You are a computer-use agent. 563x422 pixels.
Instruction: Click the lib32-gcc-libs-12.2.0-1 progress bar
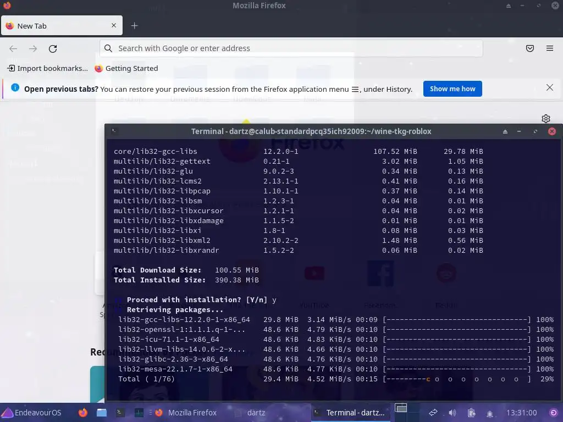click(457, 319)
